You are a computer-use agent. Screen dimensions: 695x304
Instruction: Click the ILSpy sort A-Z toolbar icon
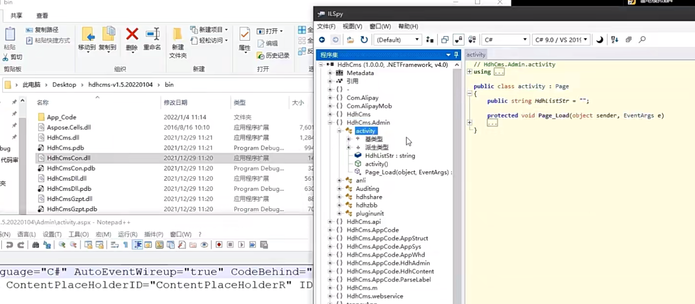(615, 40)
